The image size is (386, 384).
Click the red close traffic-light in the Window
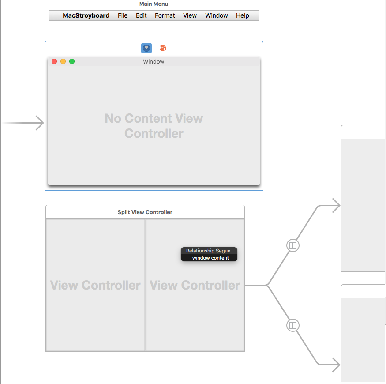point(54,61)
